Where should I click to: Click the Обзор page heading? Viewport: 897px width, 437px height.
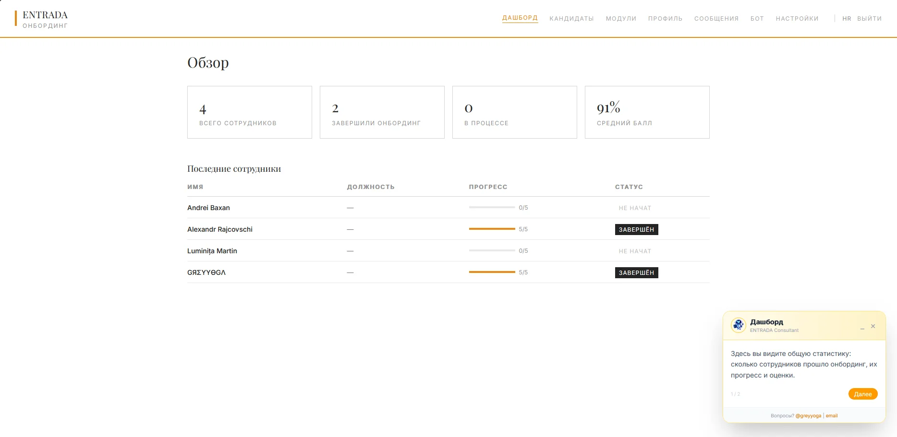[208, 62]
